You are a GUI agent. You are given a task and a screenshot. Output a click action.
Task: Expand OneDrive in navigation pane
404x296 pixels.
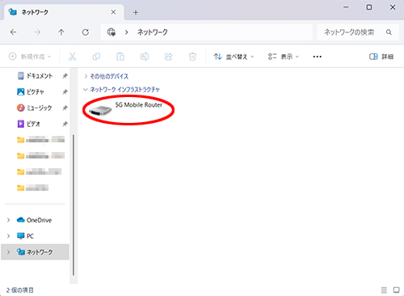tap(8, 220)
